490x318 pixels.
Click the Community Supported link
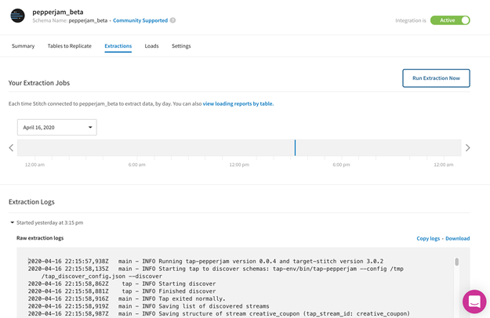(x=140, y=20)
